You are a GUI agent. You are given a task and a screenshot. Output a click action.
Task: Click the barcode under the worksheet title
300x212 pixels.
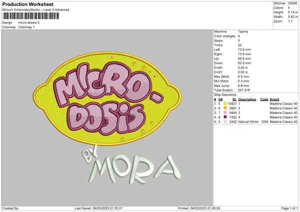click(31, 16)
